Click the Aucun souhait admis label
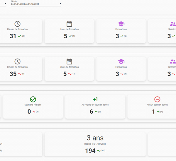Screen dimensions: 176x161 click(157, 105)
